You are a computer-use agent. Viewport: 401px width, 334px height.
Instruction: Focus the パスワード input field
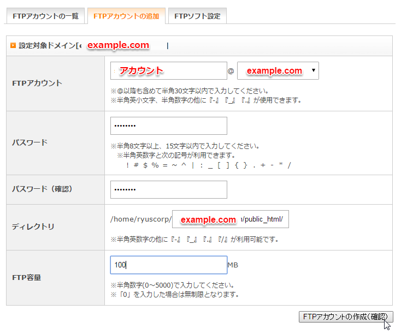coord(169,126)
